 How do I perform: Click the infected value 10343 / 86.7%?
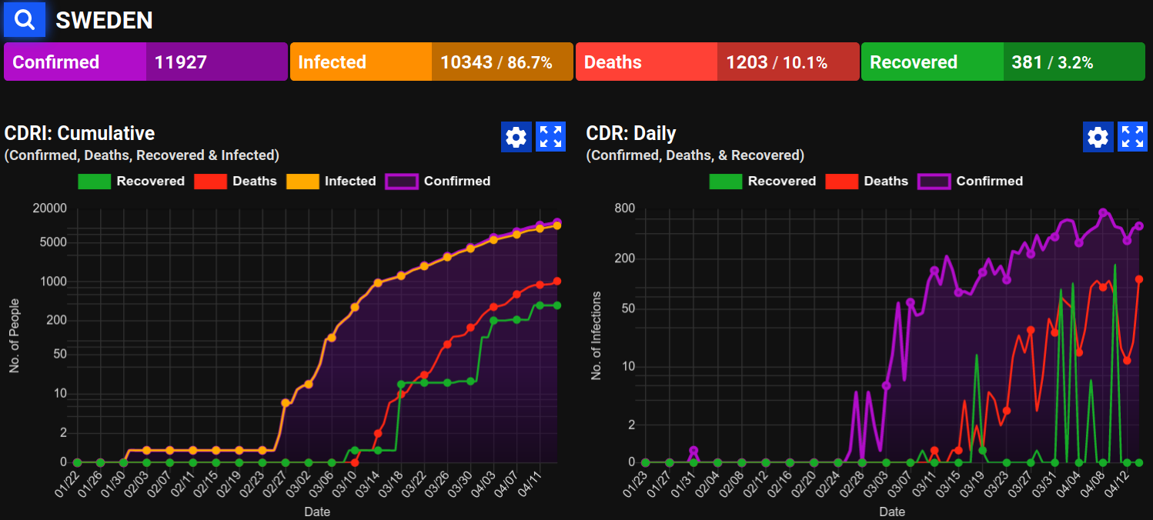pos(496,62)
